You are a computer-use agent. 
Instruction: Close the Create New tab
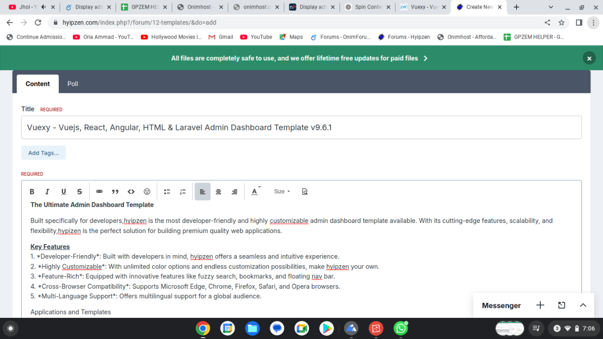499,7
